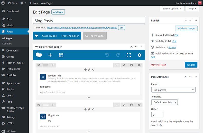Delete the Blog Posts row

pos(139,105)
